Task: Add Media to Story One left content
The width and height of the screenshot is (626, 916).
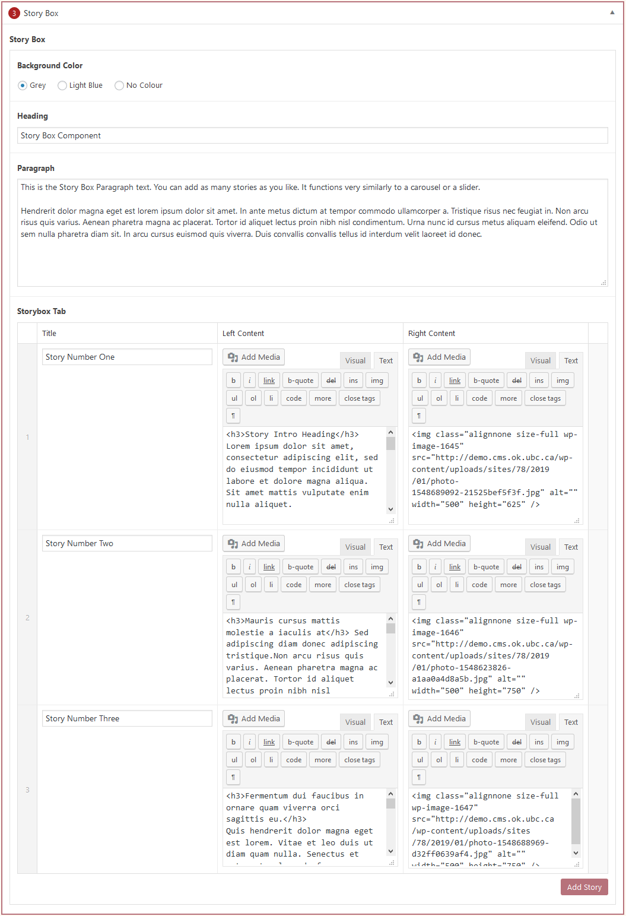Action: point(254,357)
